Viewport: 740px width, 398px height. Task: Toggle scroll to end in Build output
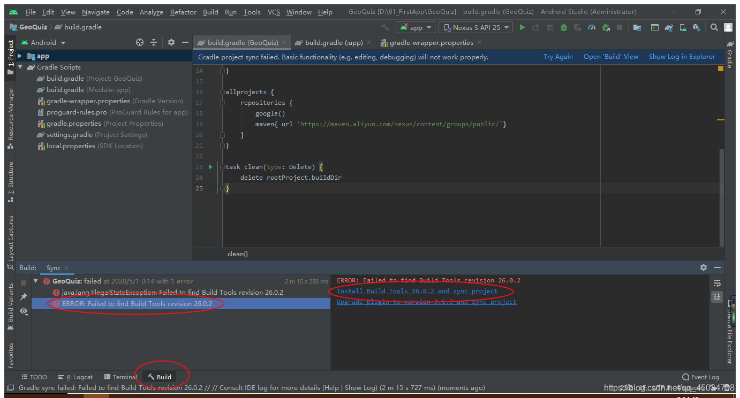pyautogui.click(x=717, y=296)
